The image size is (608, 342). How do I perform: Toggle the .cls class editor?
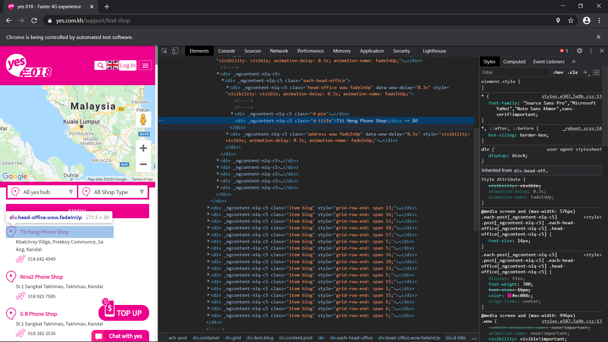coord(573,72)
